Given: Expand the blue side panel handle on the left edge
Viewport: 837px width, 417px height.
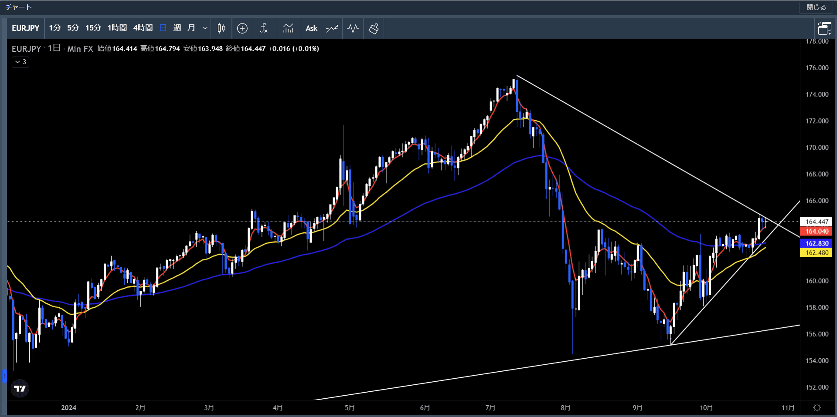Looking at the screenshot, I should pos(4,376).
